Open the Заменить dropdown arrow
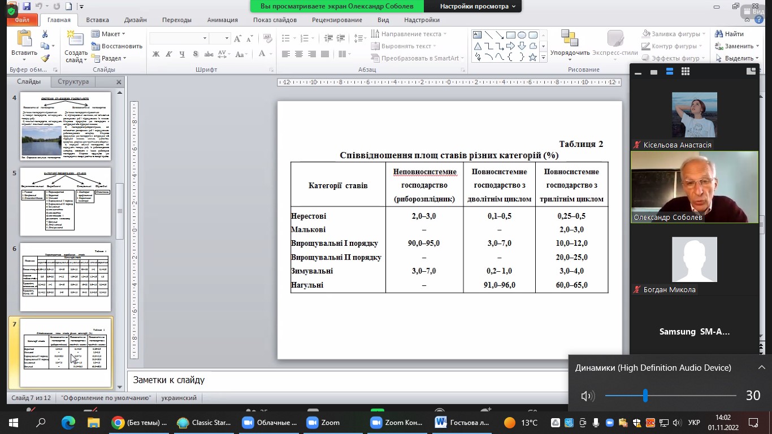The width and height of the screenshot is (772, 434). click(x=757, y=46)
